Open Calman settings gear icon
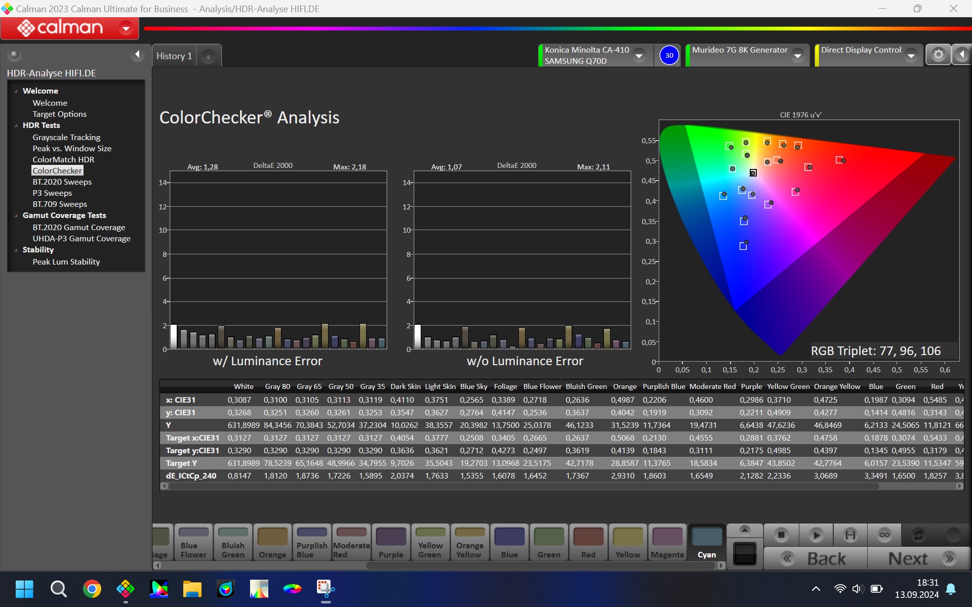The width and height of the screenshot is (972, 607). 938,55
